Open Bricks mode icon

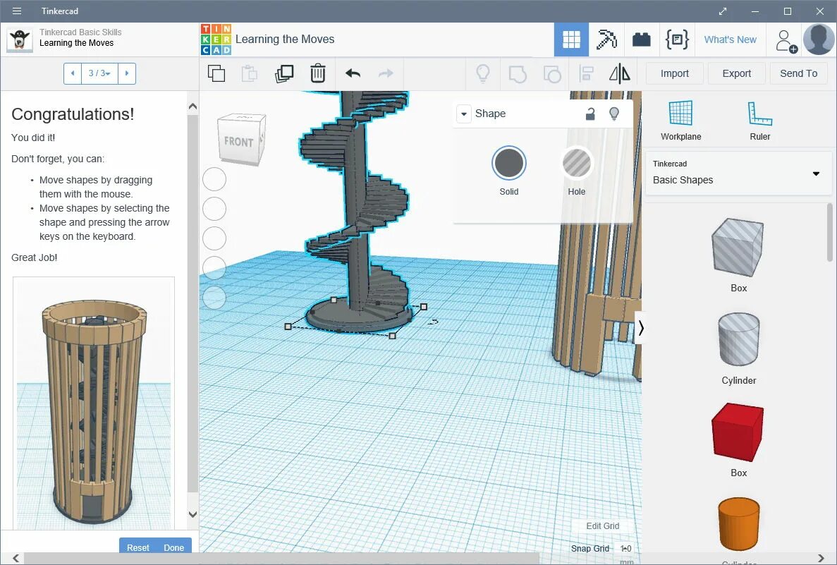coord(641,40)
